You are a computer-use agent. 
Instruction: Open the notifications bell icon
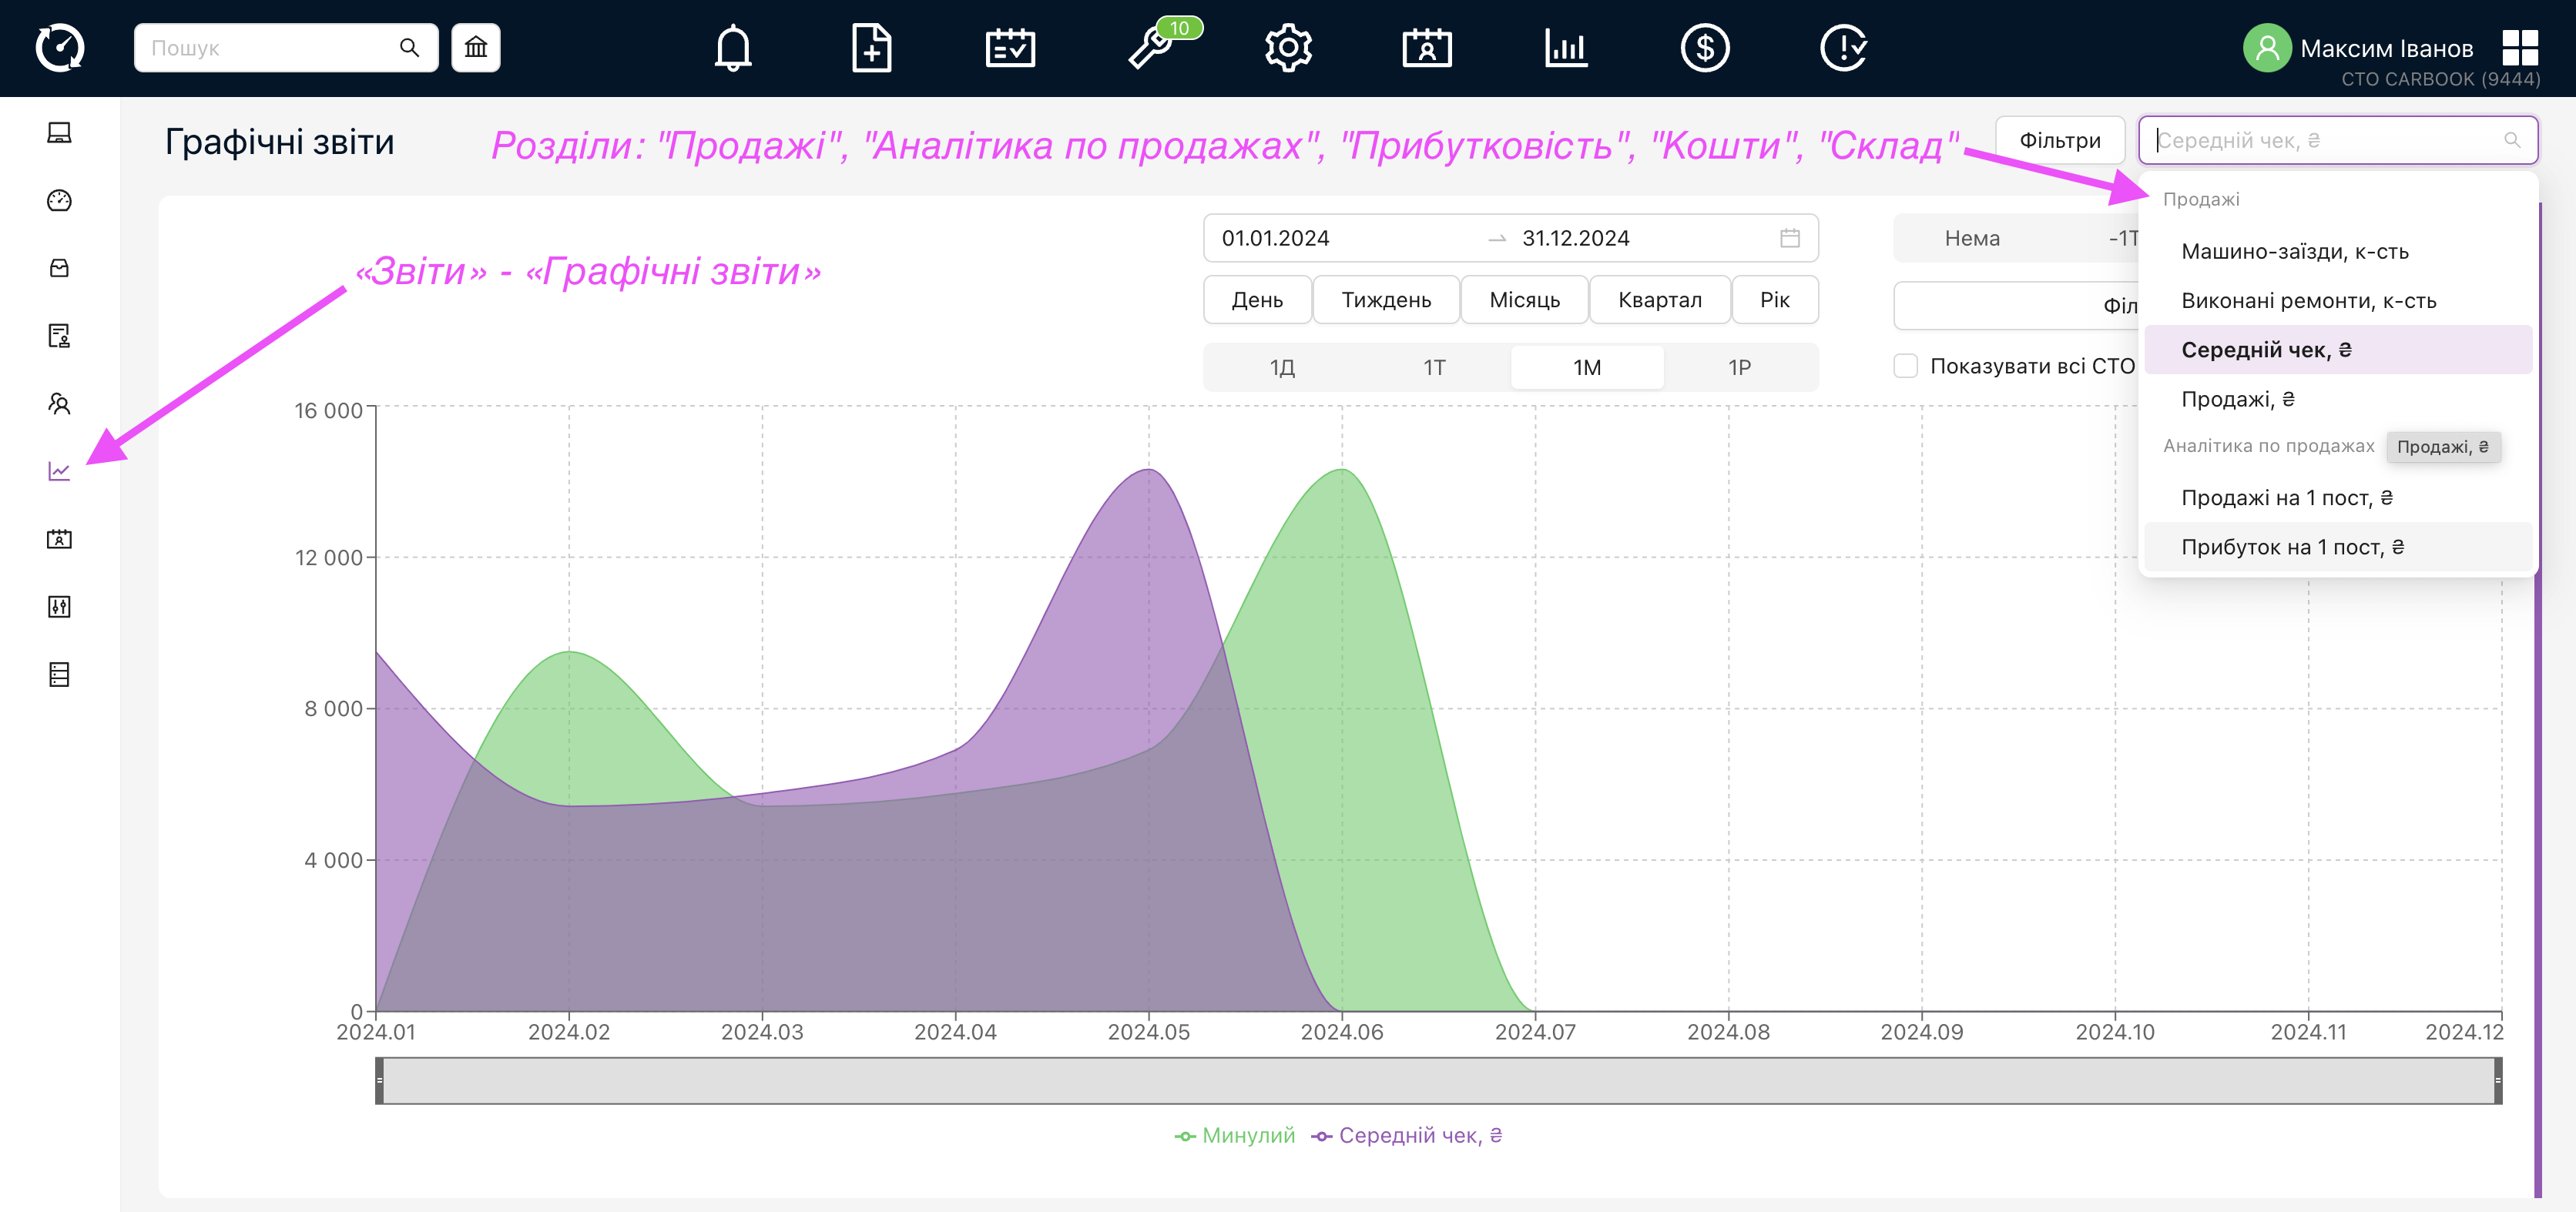[x=732, y=47]
